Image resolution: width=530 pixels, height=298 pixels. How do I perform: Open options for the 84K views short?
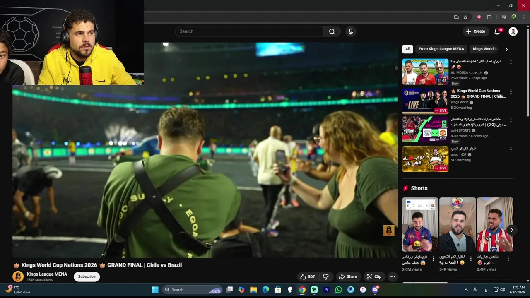471,259
